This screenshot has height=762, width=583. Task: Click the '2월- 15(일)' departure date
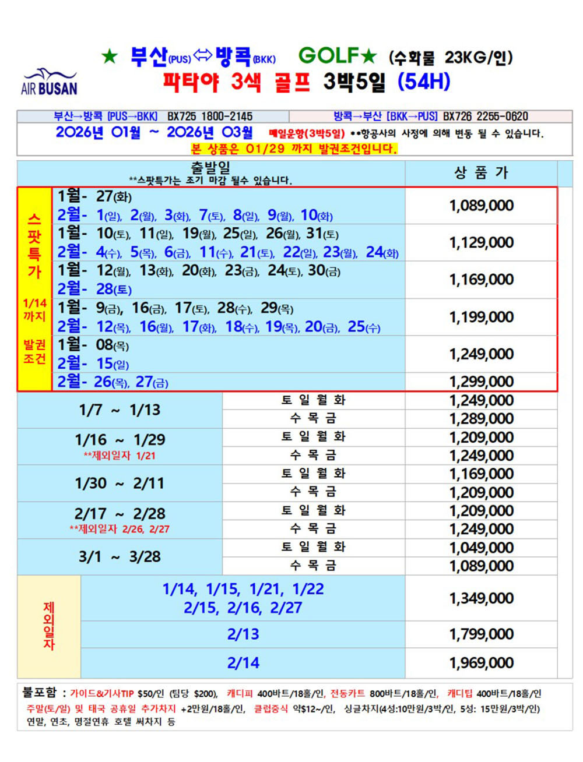tap(93, 364)
